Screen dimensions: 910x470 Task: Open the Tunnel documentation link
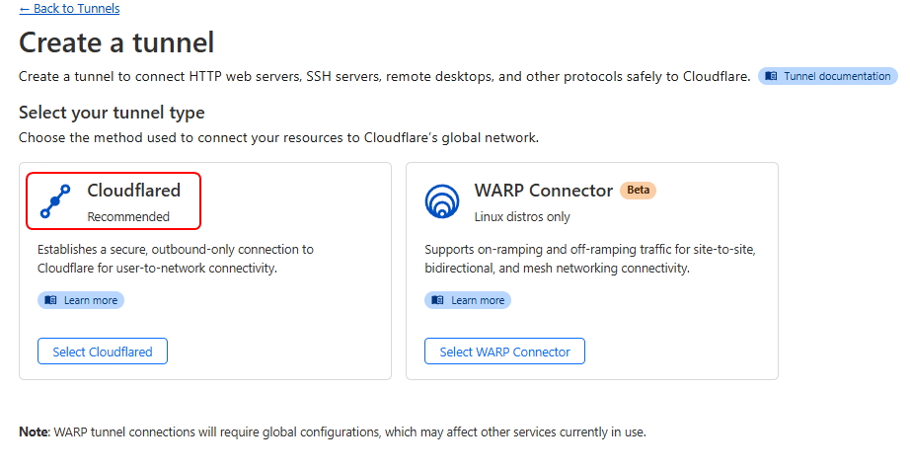837,76
